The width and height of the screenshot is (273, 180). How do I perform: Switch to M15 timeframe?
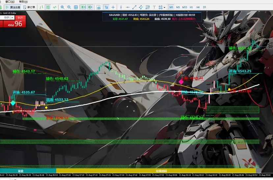point(184,7)
